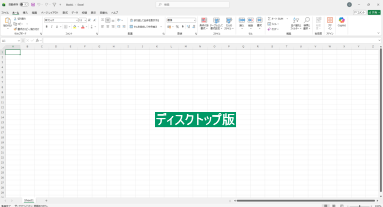Screen dimensions: 383x207
Task: Center text horizontally in the cell
Action: click(x=107, y=27)
